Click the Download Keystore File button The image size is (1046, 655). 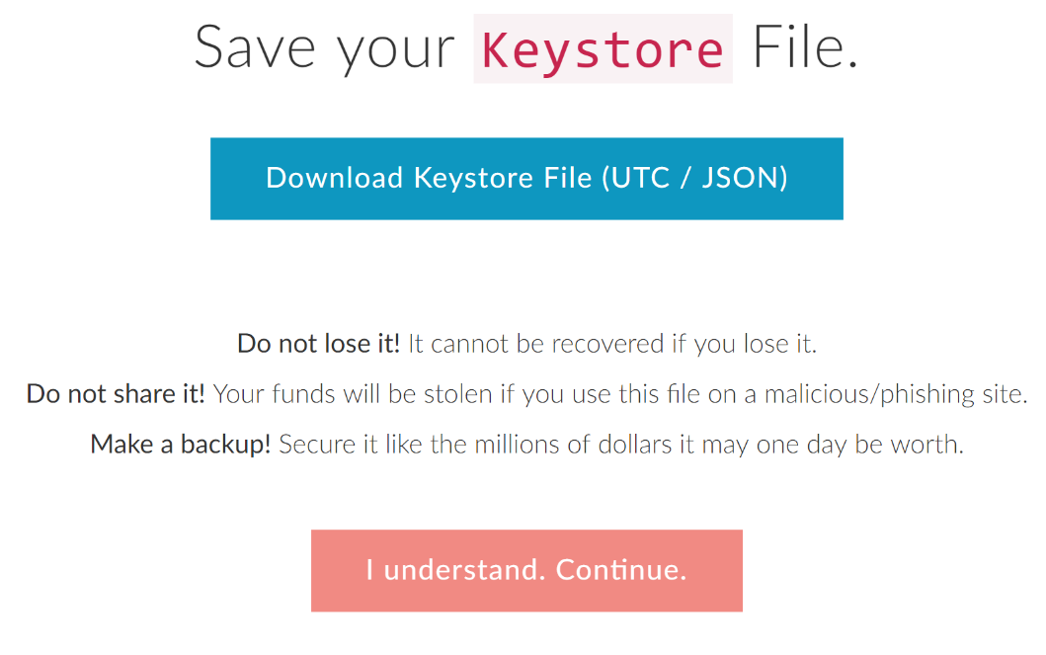tap(526, 178)
